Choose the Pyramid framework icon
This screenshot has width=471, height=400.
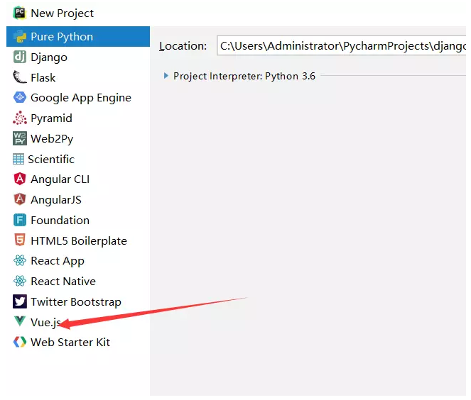coord(20,118)
